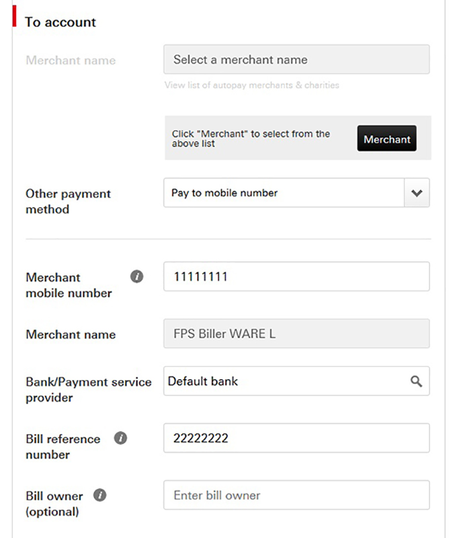Click the Merchant mobile number label

[x=67, y=285]
